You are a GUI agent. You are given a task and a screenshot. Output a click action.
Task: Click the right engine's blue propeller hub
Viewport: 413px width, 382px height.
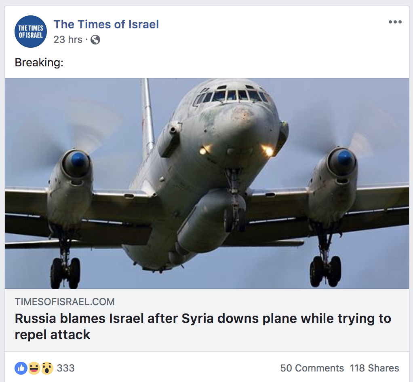344,158
